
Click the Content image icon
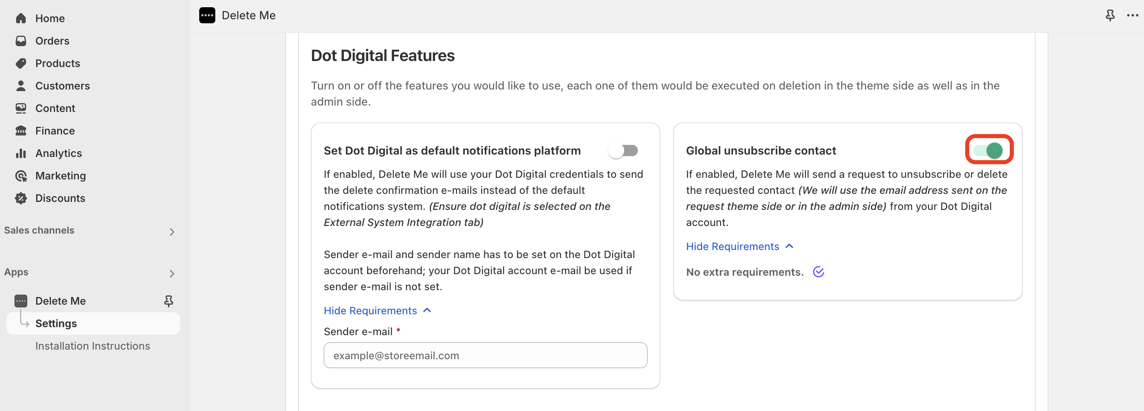[21, 108]
